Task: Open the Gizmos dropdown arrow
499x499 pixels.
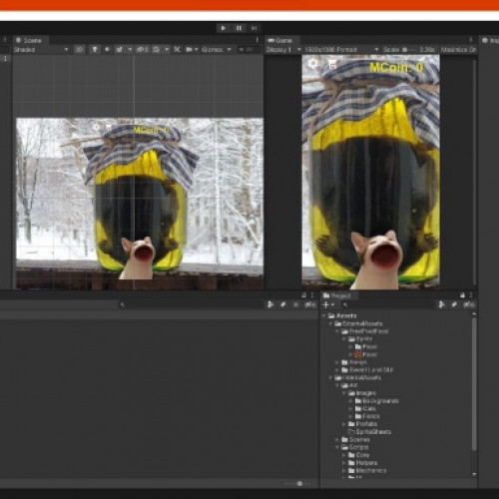Action: click(230, 50)
